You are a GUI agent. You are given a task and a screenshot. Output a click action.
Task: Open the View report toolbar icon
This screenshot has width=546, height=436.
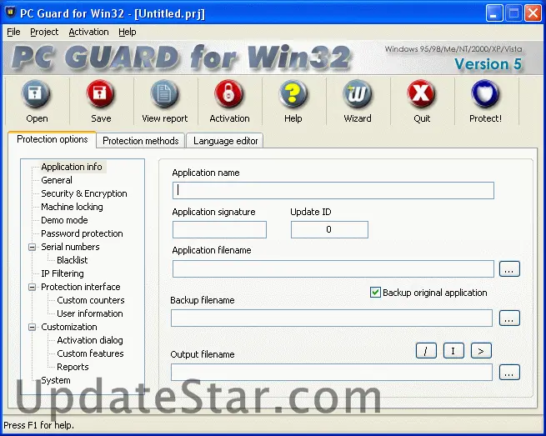[164, 93]
